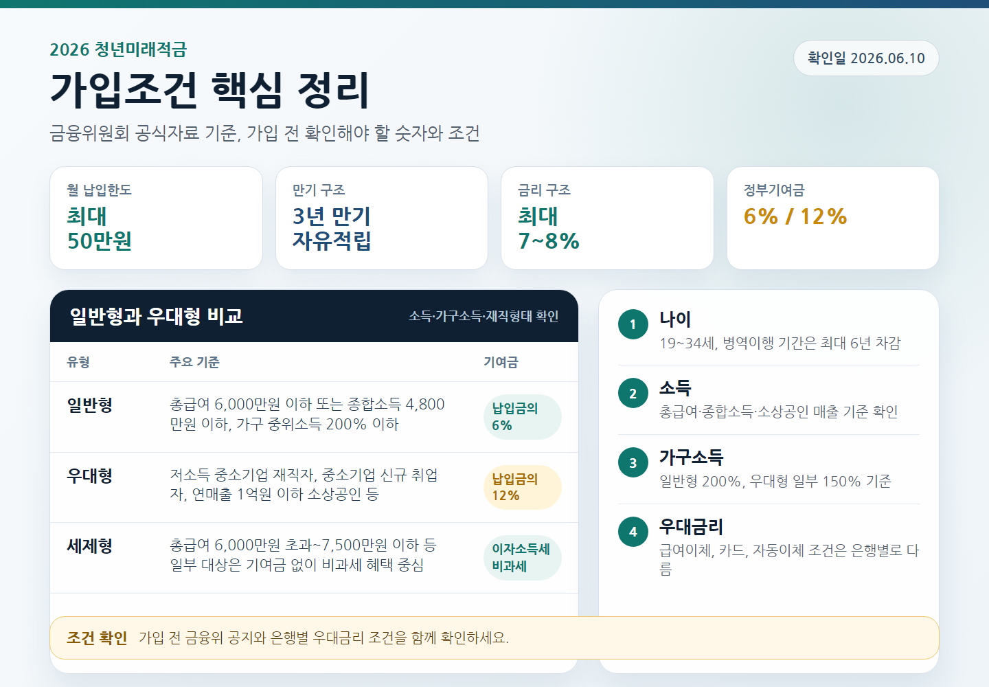Select the 2026 청년미래적금 subtitle text
The width and height of the screenshot is (989, 687).
(118, 49)
